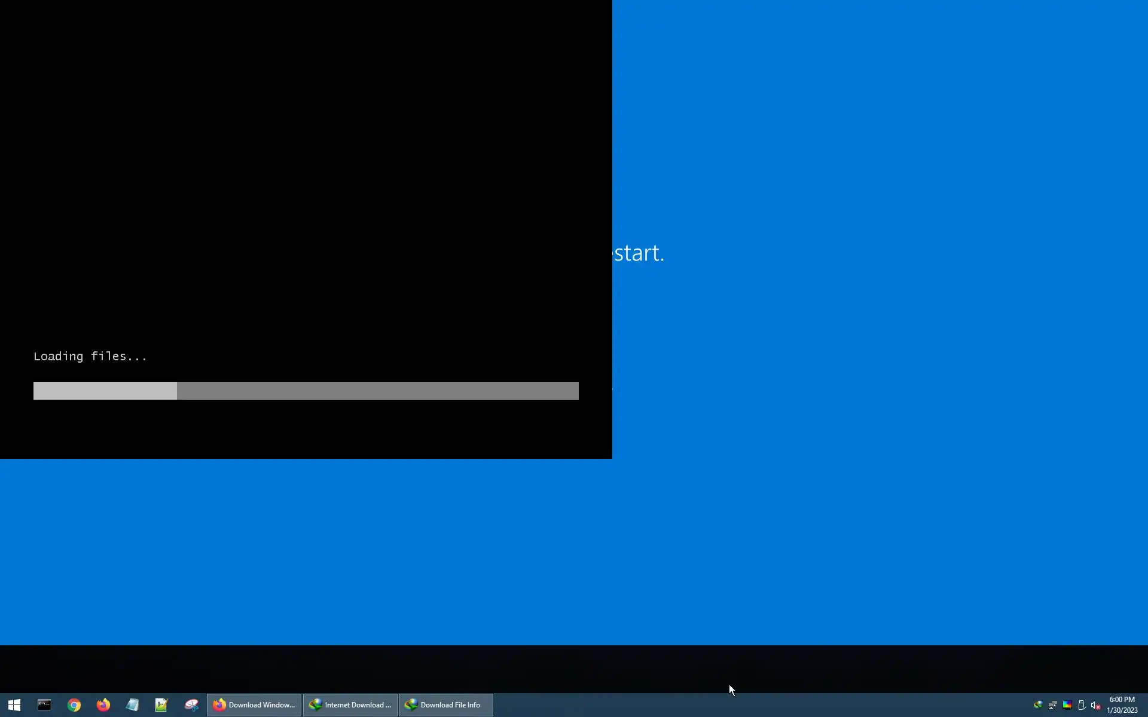Viewport: 1148px width, 717px height.
Task: Switch to Download Window... Firefox window
Action: click(254, 705)
